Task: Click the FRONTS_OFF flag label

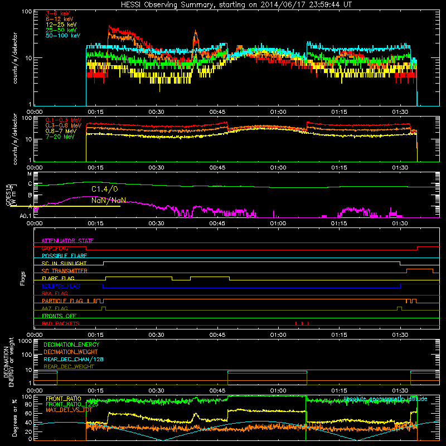Action: click(59, 316)
